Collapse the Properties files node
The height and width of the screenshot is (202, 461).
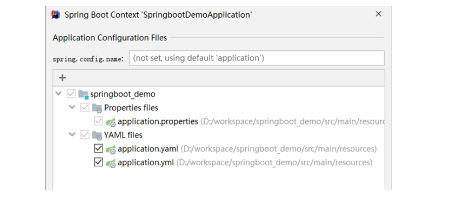[72, 108]
